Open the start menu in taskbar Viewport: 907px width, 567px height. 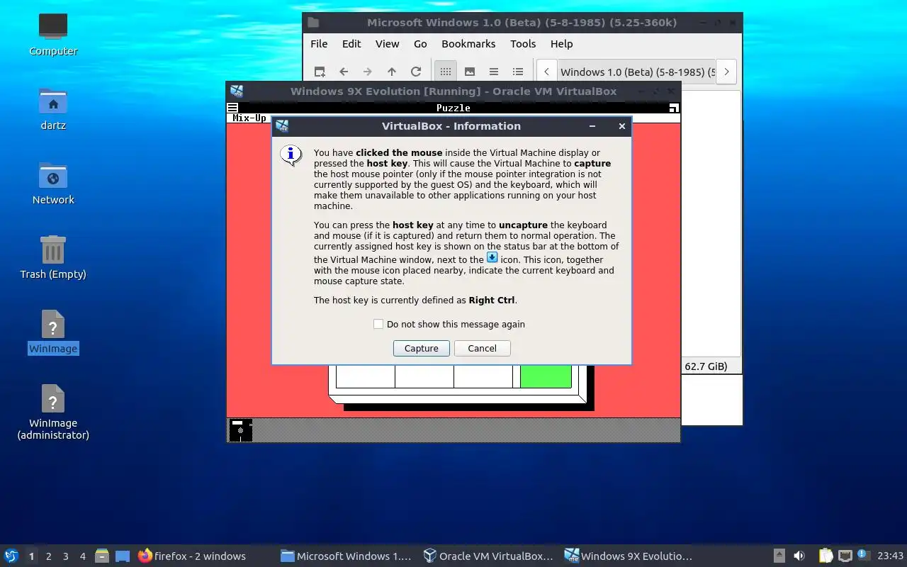(x=11, y=556)
